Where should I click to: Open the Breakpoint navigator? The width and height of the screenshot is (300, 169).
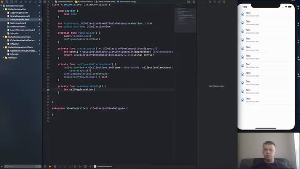35,2
